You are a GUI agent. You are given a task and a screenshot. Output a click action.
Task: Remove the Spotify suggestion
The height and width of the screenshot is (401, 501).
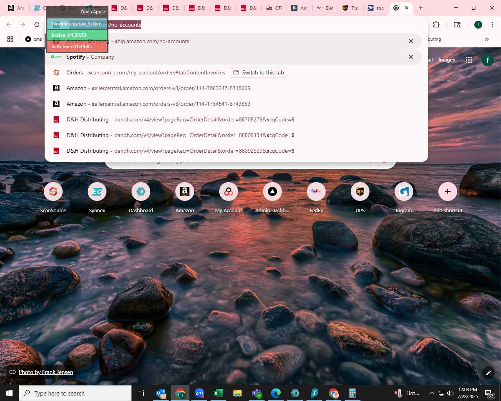click(411, 57)
